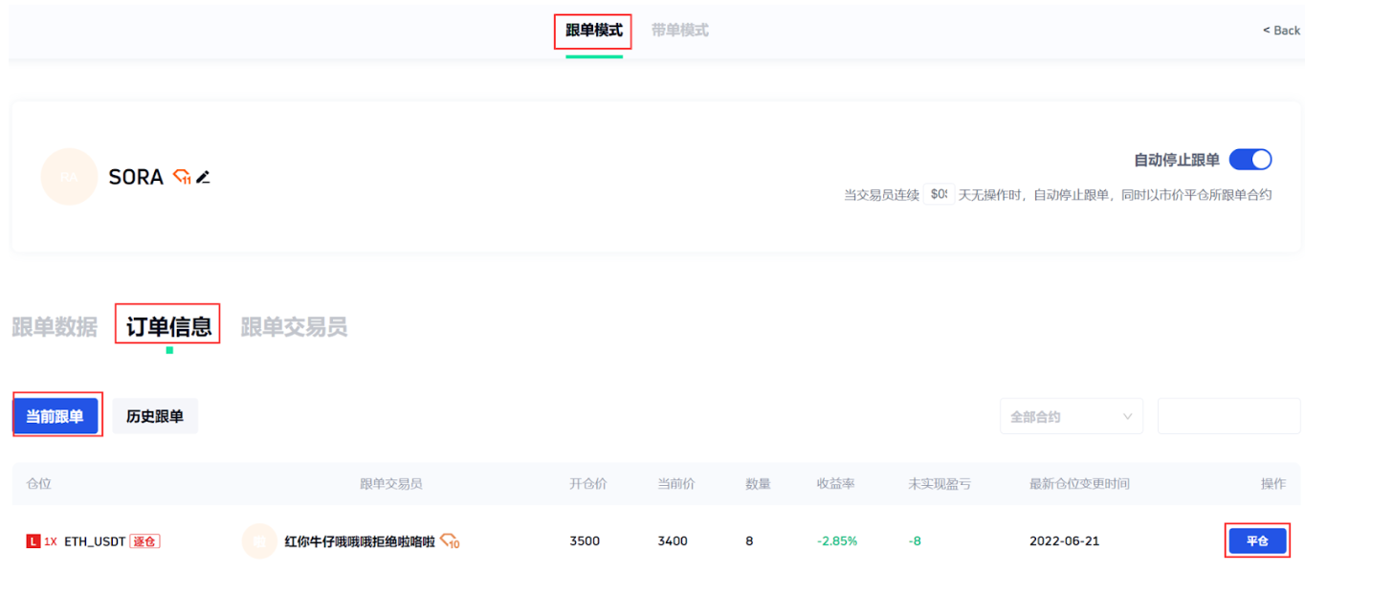Click the red 逐仓 margin tag
1393x594 pixels.
[x=144, y=541]
